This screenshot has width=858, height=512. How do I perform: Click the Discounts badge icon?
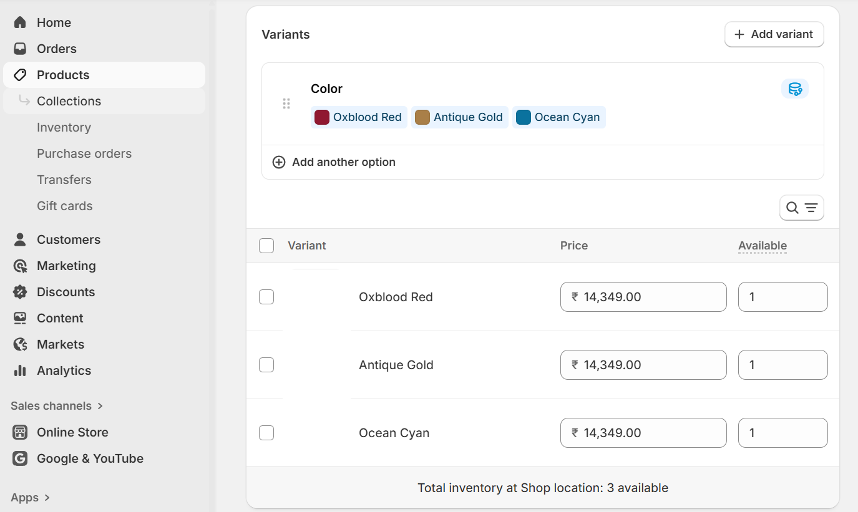pyautogui.click(x=20, y=292)
